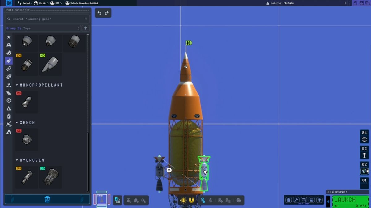This screenshot has height=208, width=371.
Task: Open the Parts Manager clipboard icon in App Bar
Action: [289, 200]
